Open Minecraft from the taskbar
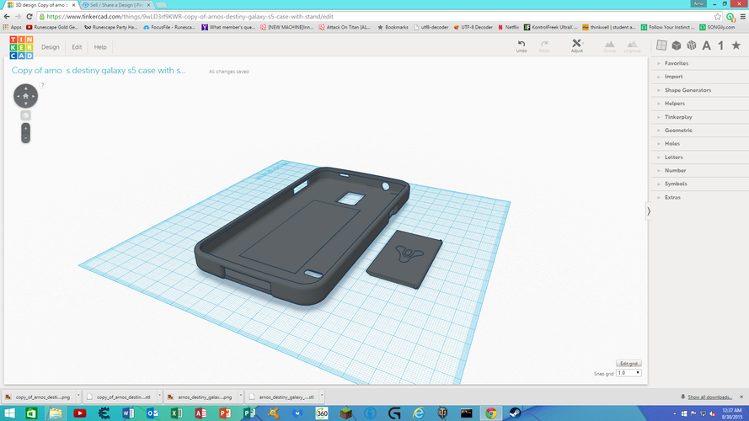The image size is (749, 421). [x=345, y=413]
